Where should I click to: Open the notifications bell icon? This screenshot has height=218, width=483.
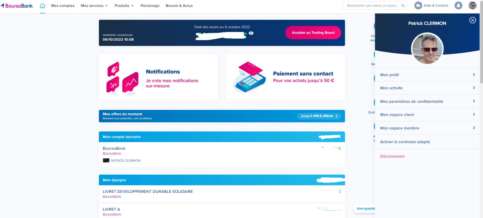[x=458, y=5]
